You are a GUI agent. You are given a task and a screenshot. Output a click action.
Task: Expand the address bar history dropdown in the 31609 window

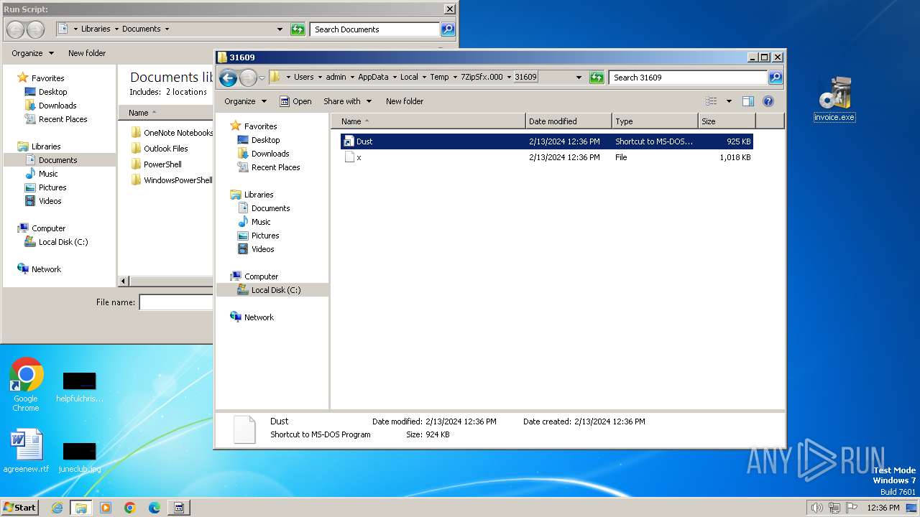pyautogui.click(x=579, y=78)
